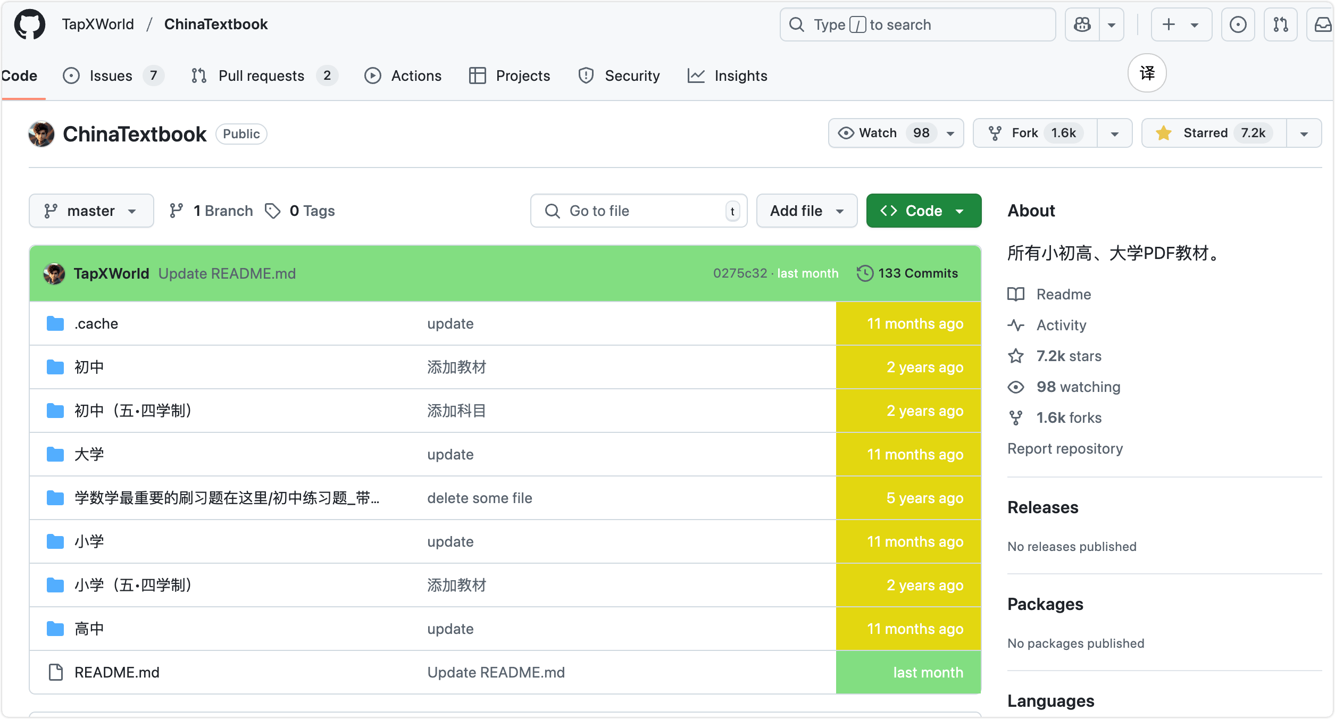1335x719 pixels.
Task: Open the Watch 98 notifications dropdown
Action: tap(896, 133)
